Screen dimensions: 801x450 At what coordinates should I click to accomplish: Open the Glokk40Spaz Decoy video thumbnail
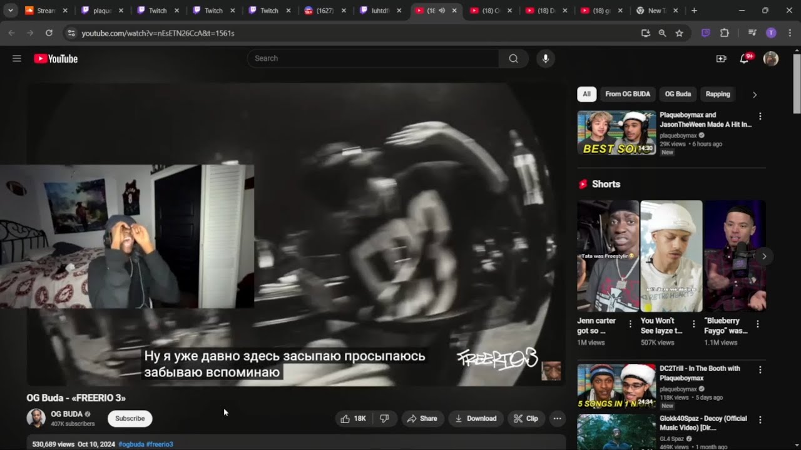[616, 432]
